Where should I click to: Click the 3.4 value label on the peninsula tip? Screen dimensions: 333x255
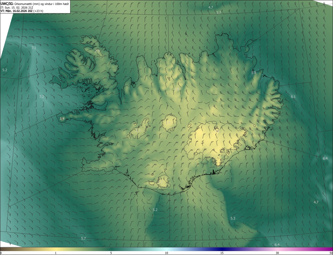pos(62,119)
